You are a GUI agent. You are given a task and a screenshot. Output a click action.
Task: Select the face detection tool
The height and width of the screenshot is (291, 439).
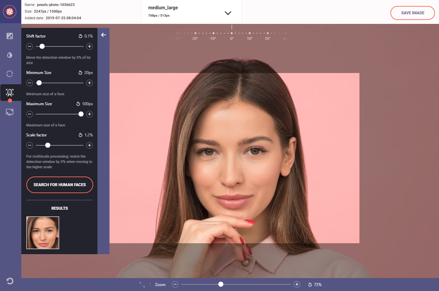tap(10, 93)
